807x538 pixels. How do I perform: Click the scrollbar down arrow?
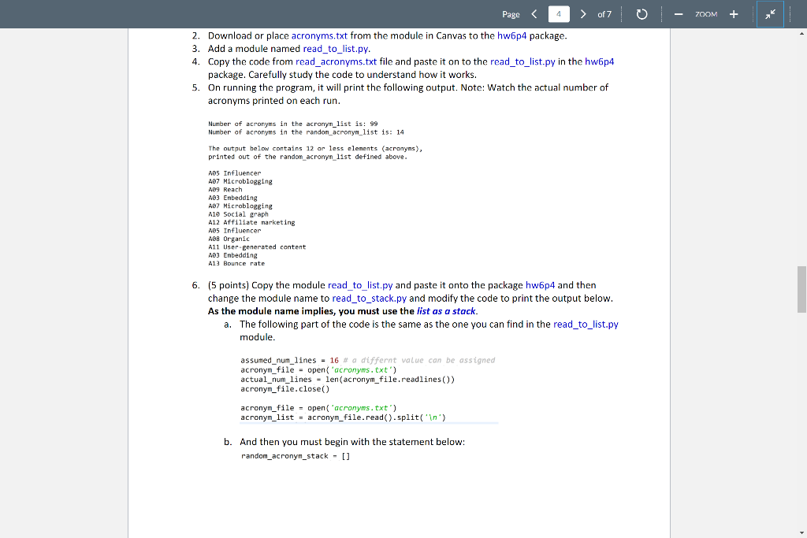point(801,532)
